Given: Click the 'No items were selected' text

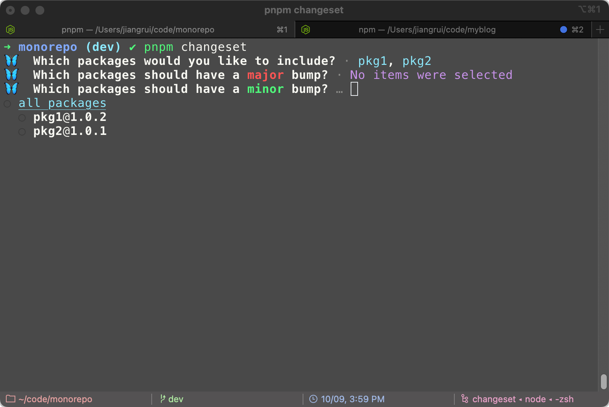Looking at the screenshot, I should pos(431,75).
